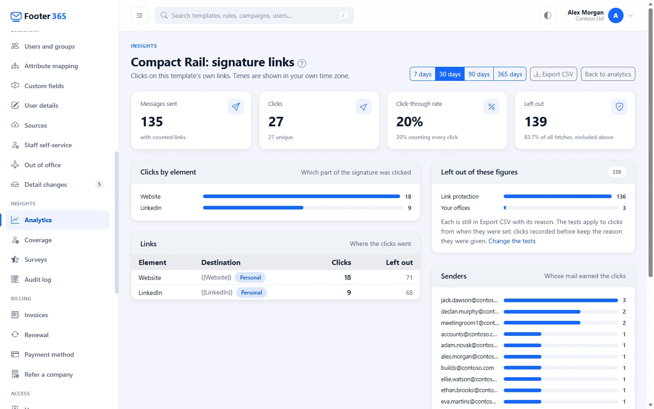Image resolution: width=654 pixels, height=409 pixels.
Task: Click the Audit log list icon
Action: coord(15,279)
